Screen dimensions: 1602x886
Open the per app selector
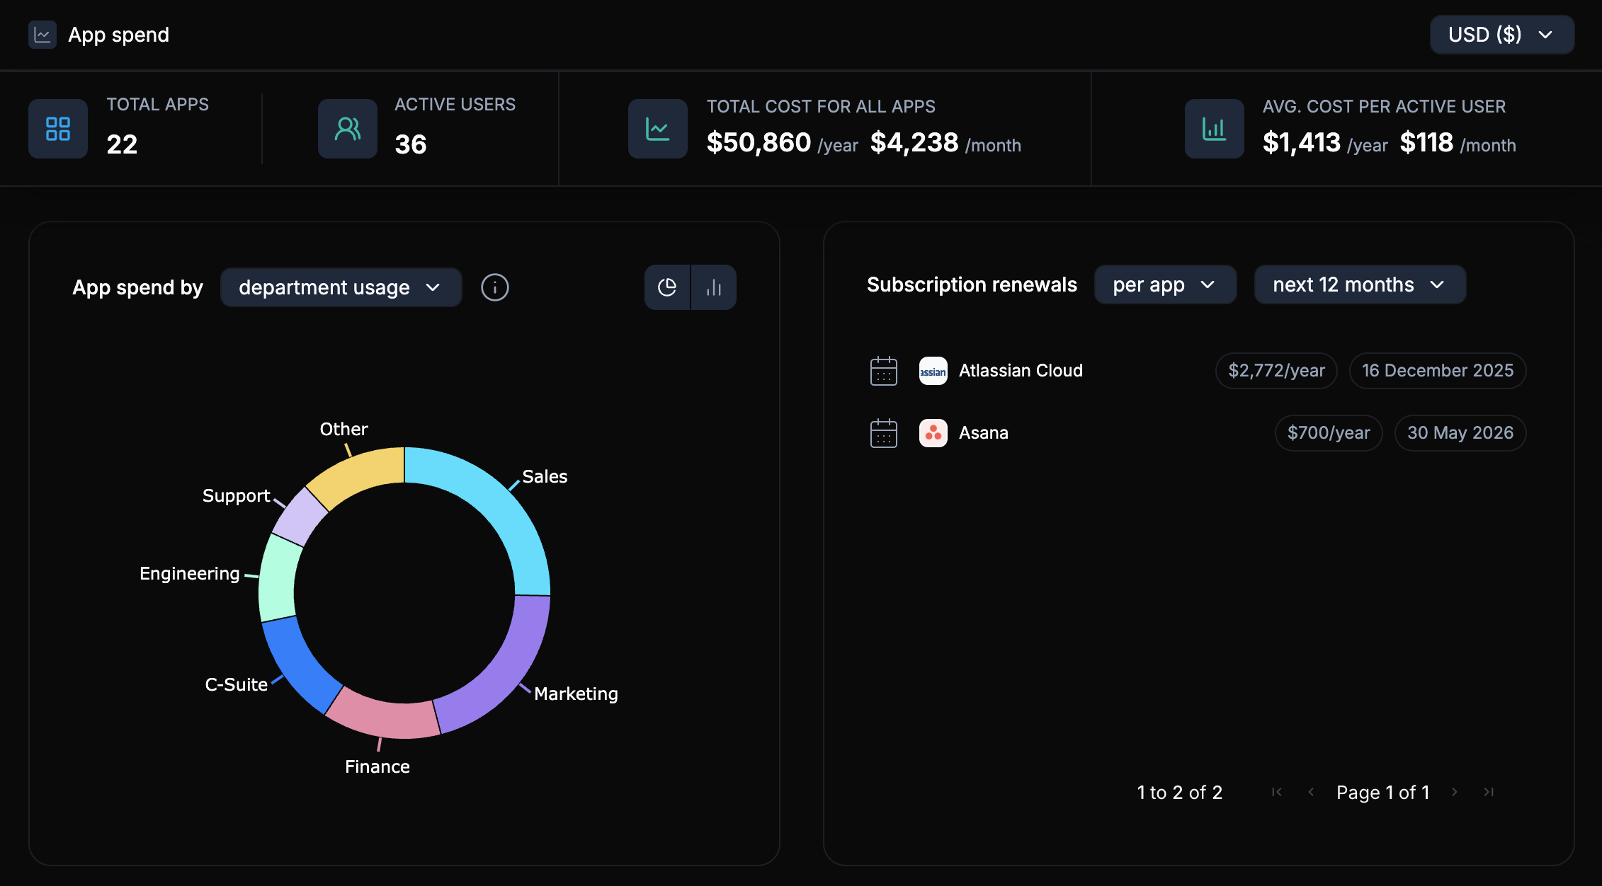(x=1164, y=284)
